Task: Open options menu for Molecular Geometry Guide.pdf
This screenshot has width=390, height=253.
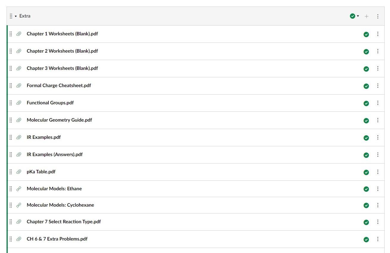Action: click(378, 120)
